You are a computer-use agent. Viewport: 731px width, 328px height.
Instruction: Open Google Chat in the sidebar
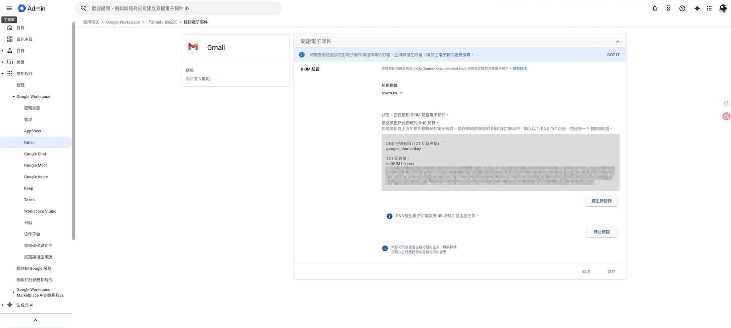click(35, 154)
